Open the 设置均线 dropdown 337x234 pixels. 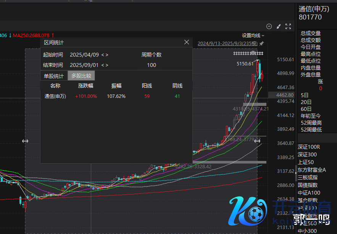click(253, 36)
